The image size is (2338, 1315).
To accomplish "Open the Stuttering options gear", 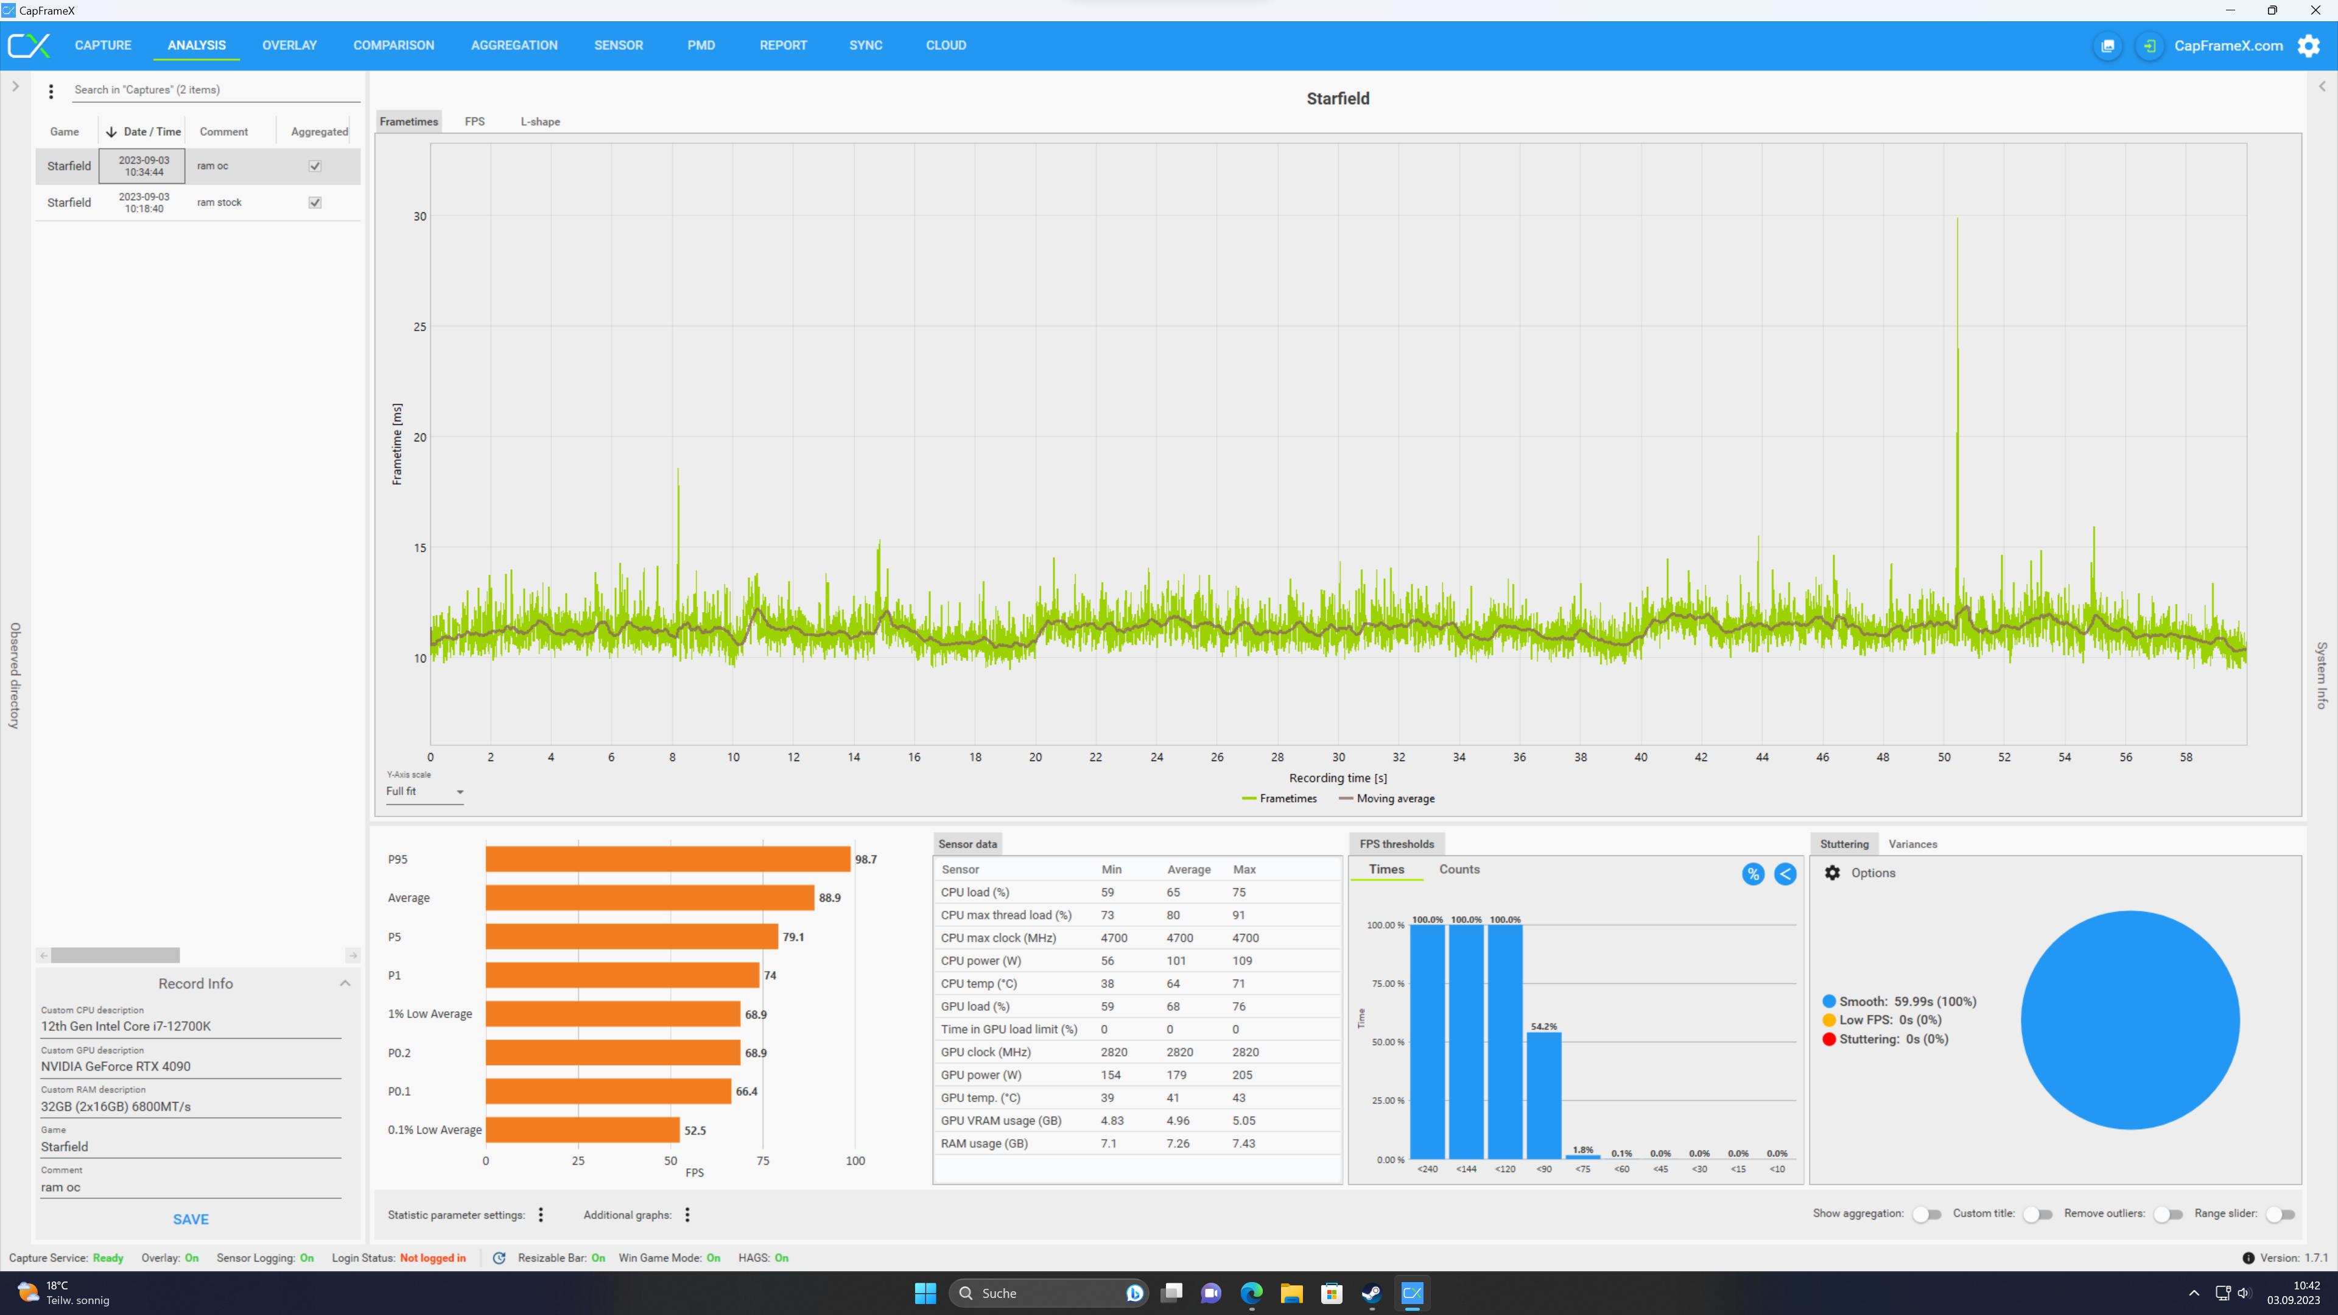I will coord(1833,872).
